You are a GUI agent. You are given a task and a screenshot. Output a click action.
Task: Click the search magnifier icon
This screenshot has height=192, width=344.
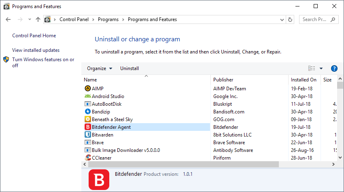333,19
